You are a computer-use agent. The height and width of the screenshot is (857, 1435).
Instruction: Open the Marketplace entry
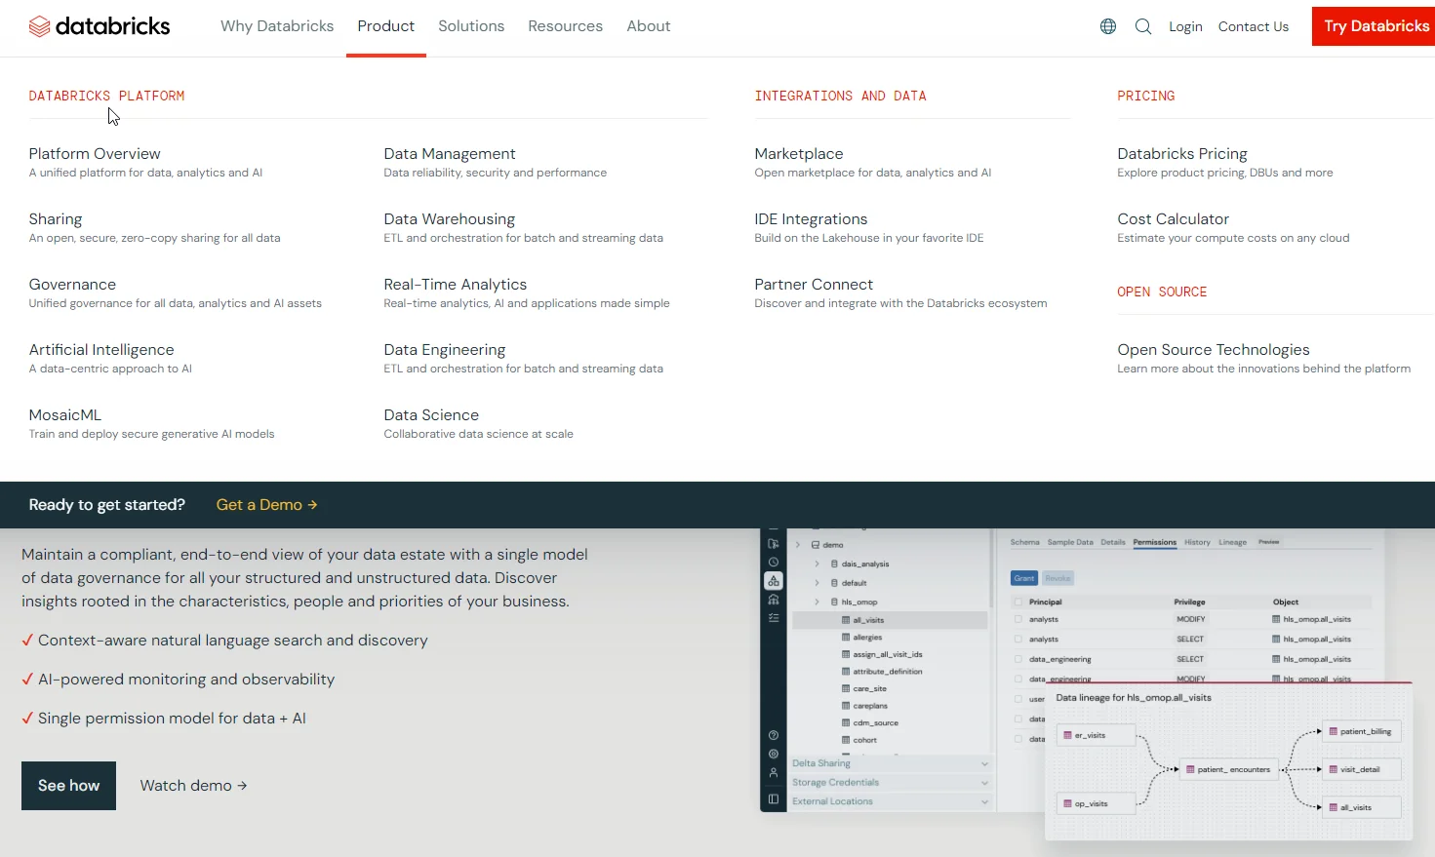[x=799, y=154]
